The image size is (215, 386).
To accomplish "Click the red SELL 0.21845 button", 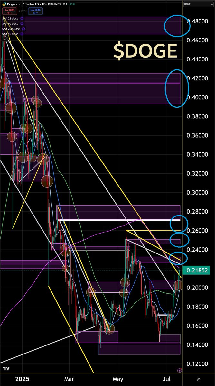I will (9, 11).
